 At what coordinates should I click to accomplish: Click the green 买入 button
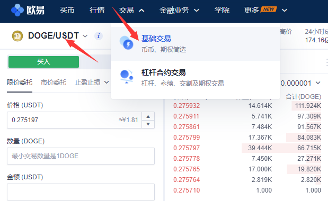pyautogui.click(x=44, y=62)
